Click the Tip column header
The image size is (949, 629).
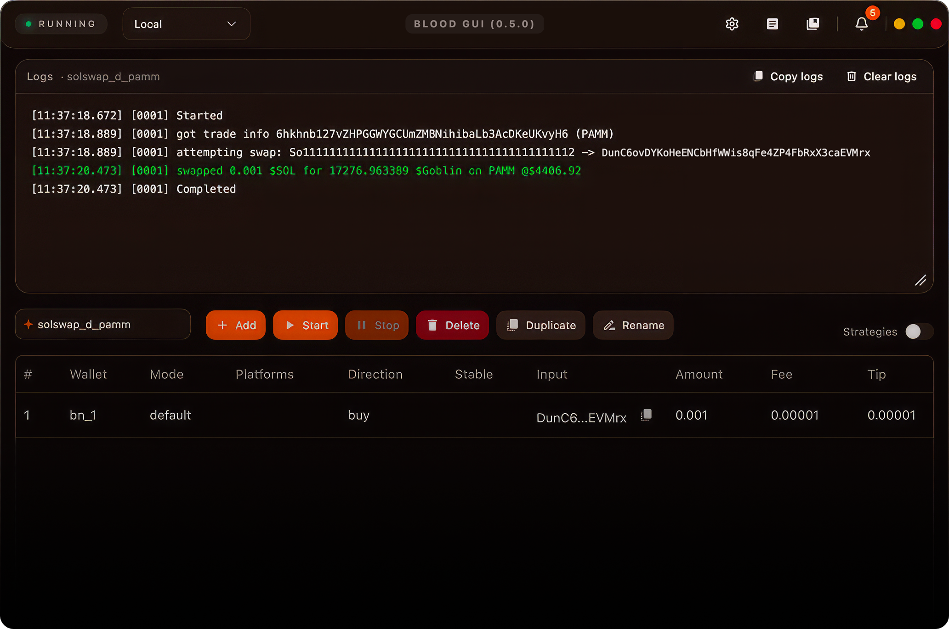(876, 374)
